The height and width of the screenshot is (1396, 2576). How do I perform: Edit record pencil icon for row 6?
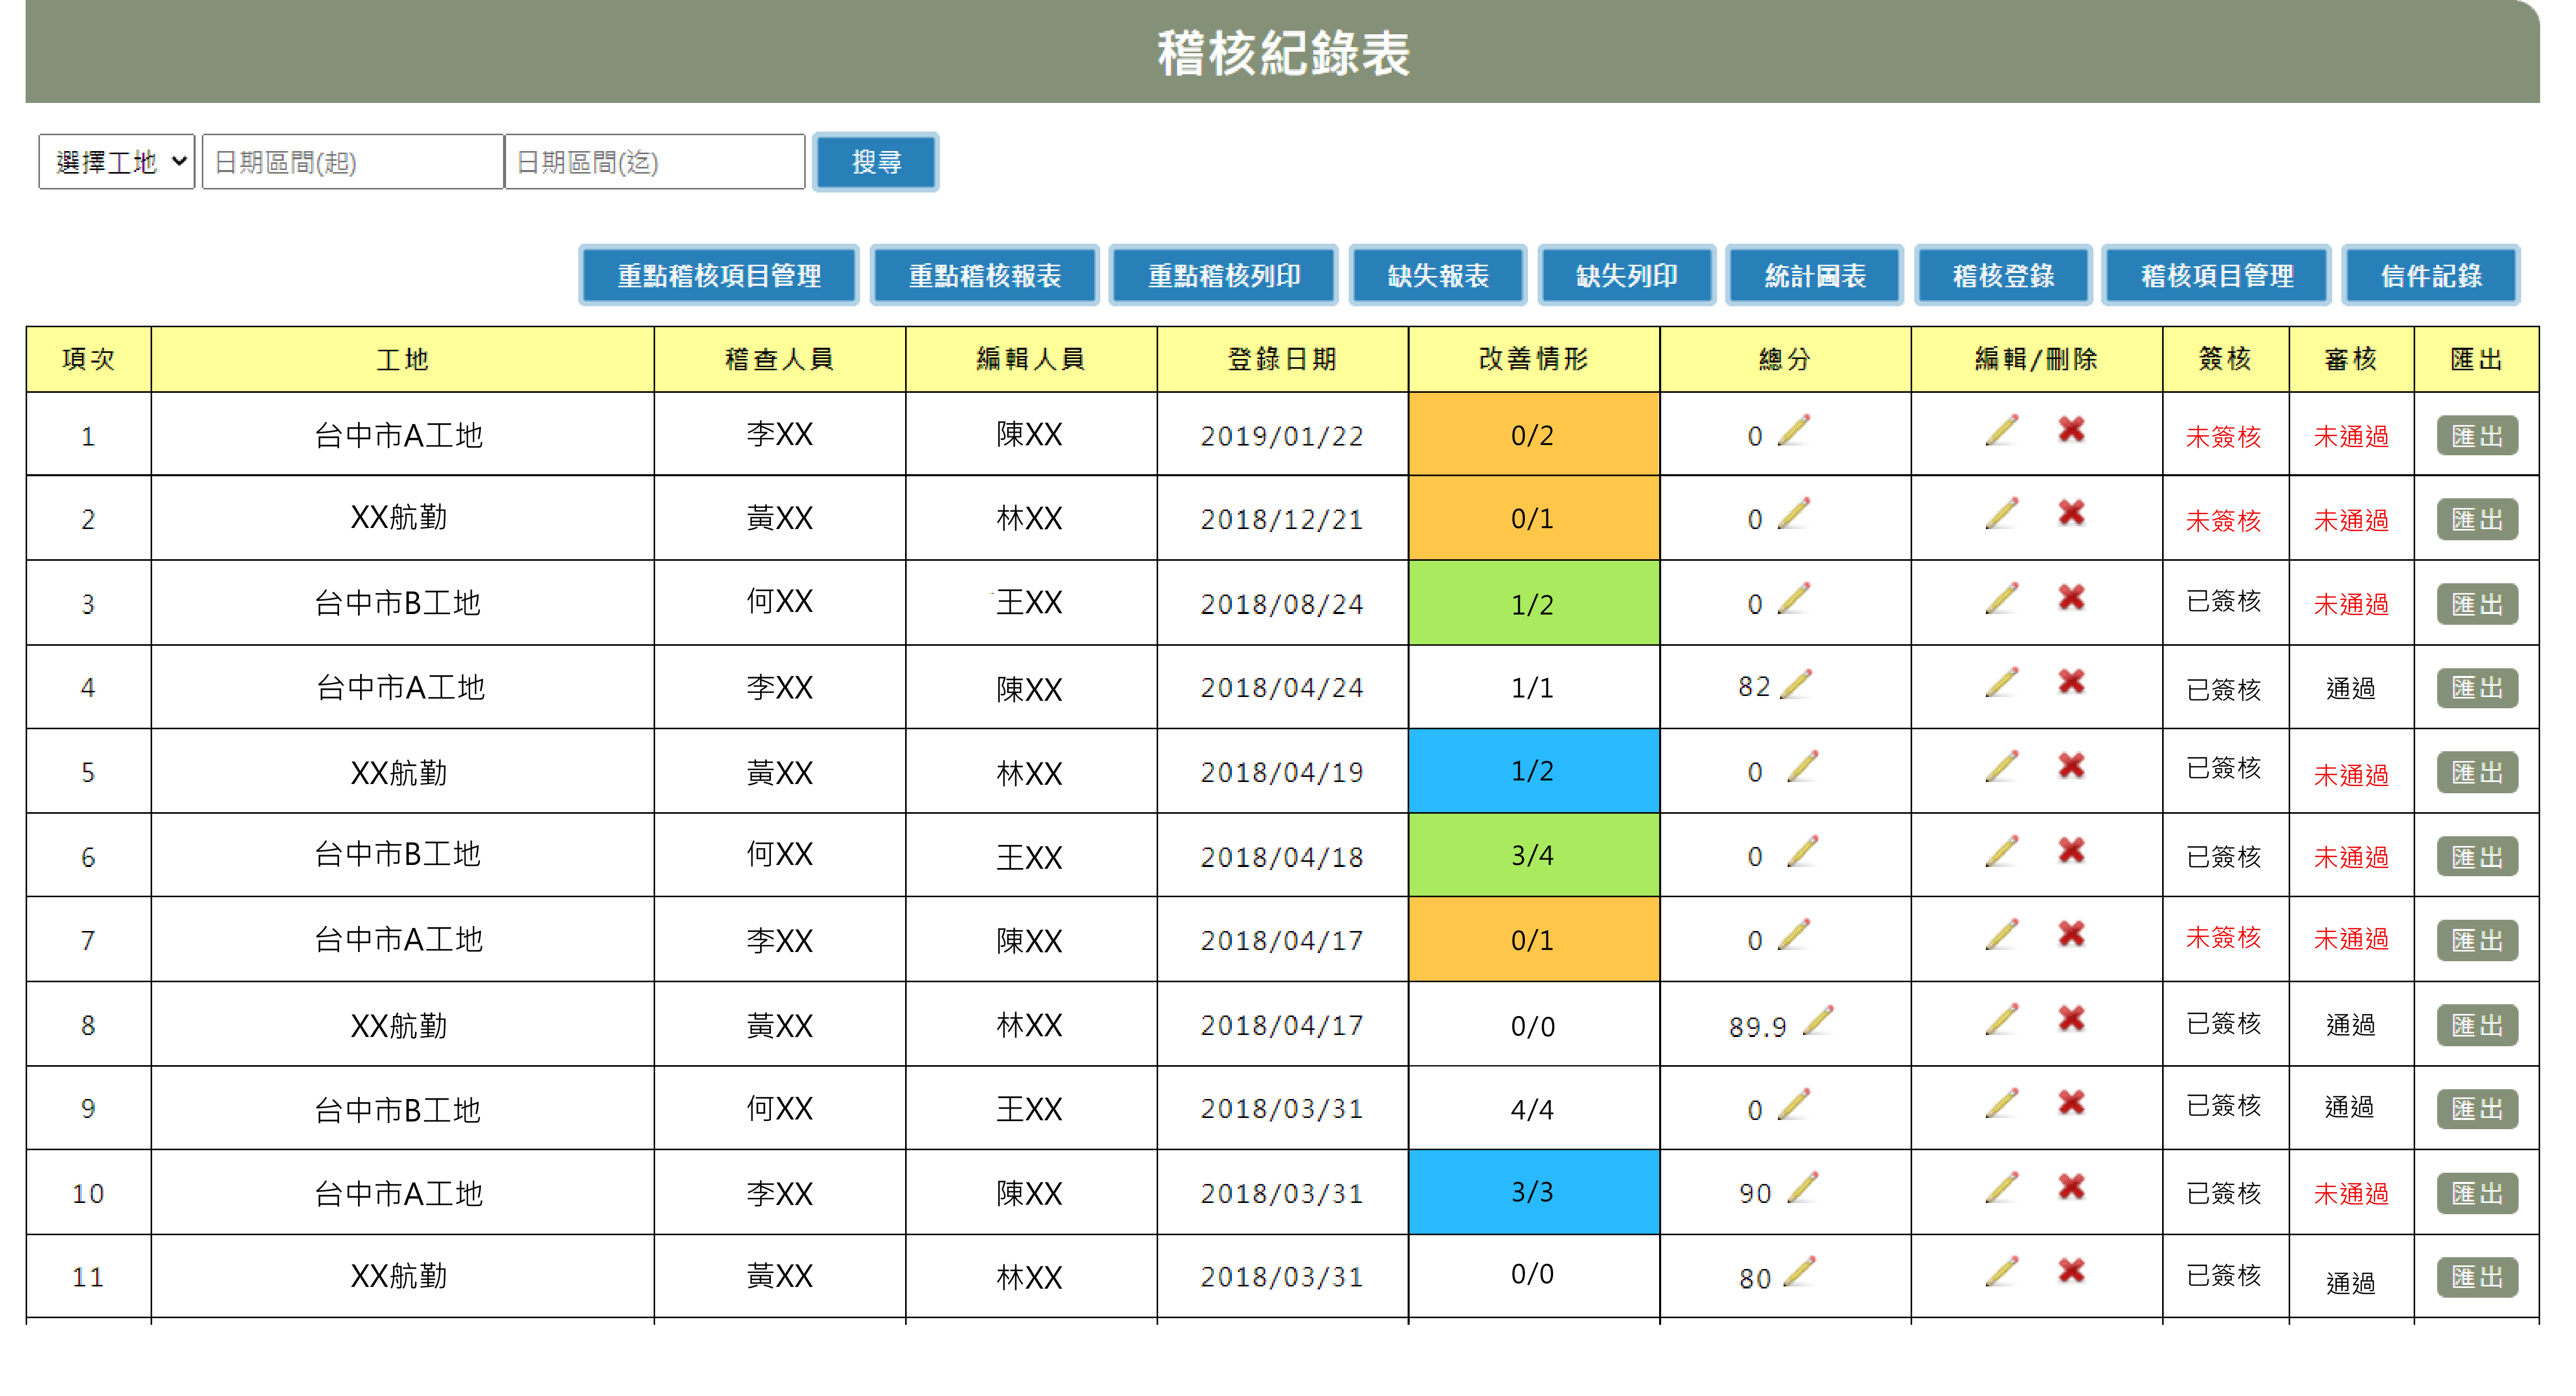pos(2002,851)
